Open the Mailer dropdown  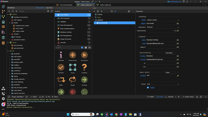[x=163, y=20]
